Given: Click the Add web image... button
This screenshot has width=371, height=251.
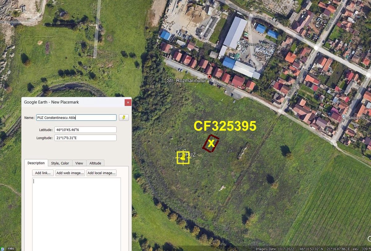Looking at the screenshot, I should click(70, 173).
